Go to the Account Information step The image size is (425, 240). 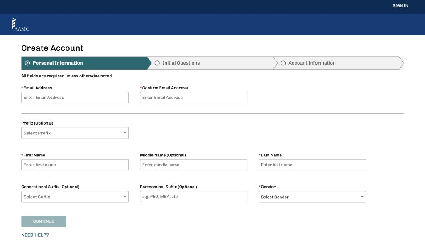coord(312,63)
